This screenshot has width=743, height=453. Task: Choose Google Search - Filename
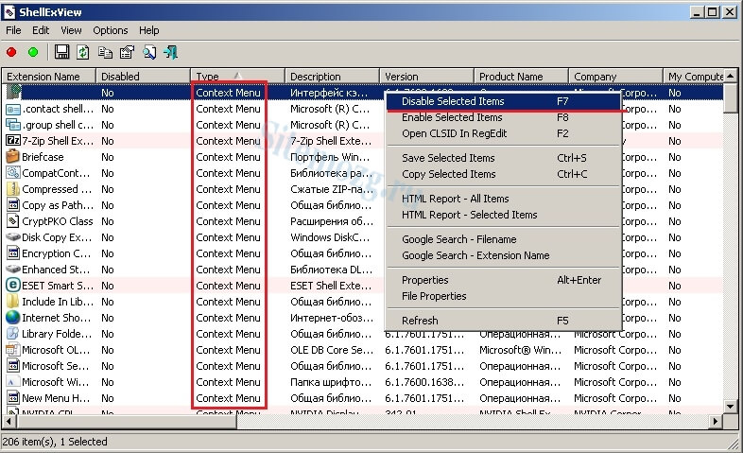click(x=503, y=239)
